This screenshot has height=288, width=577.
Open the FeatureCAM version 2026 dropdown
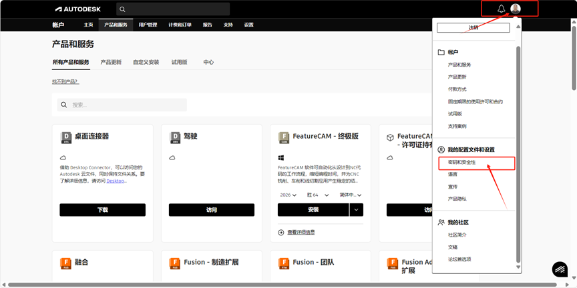point(288,195)
